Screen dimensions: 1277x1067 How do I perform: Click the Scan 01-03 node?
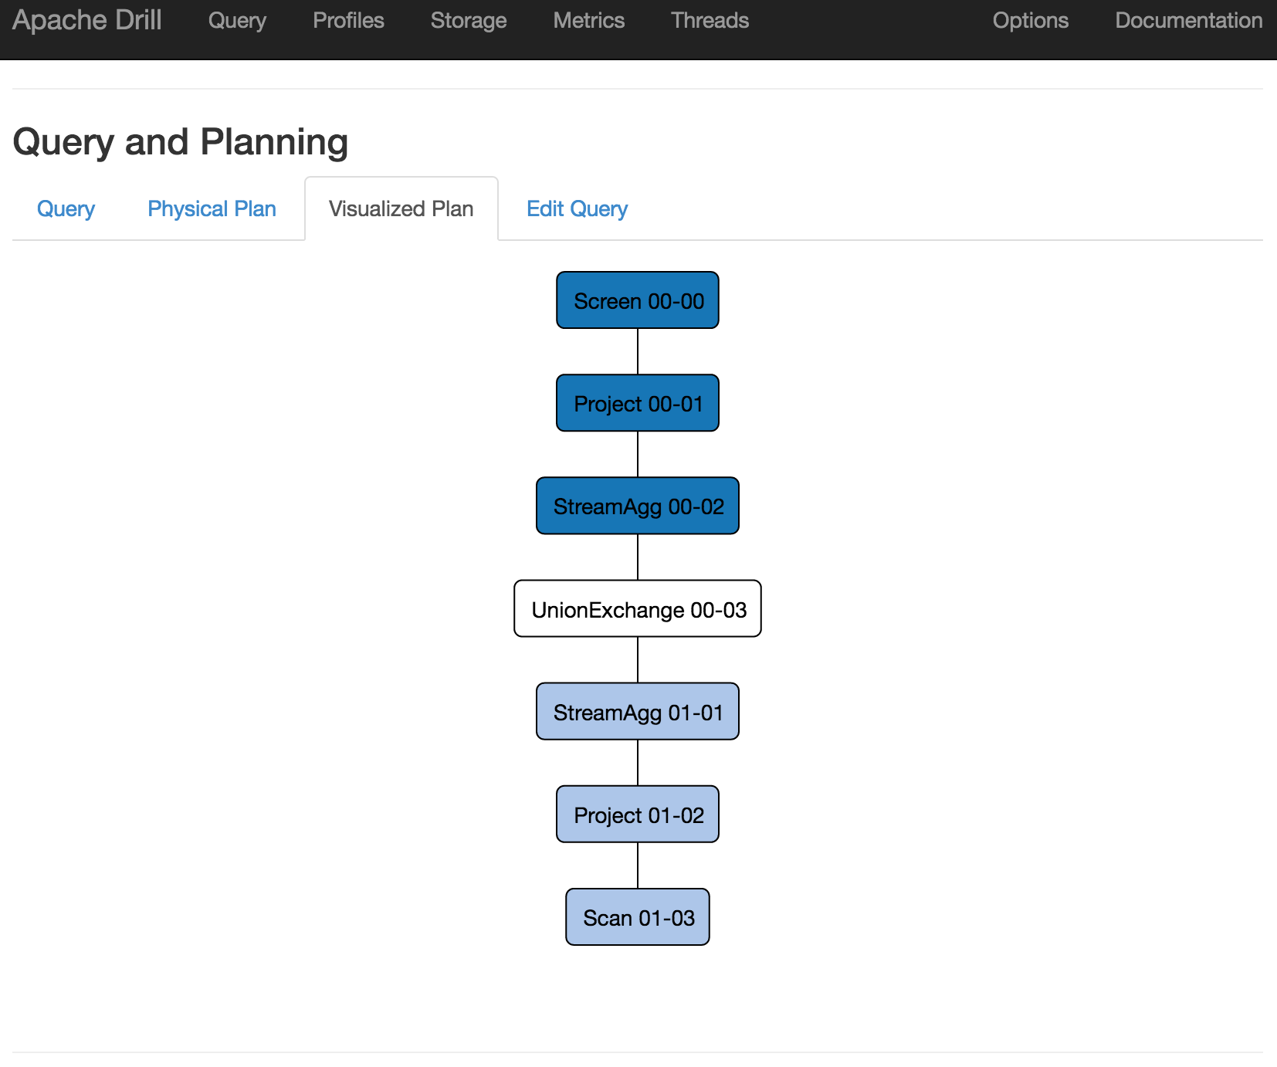coord(638,917)
